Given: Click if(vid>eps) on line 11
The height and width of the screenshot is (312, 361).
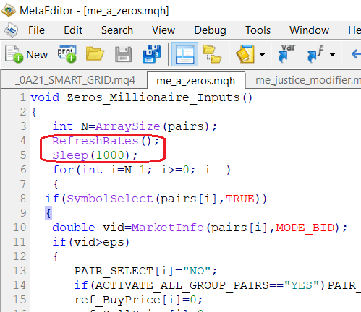Looking at the screenshot, I should click(91, 242).
